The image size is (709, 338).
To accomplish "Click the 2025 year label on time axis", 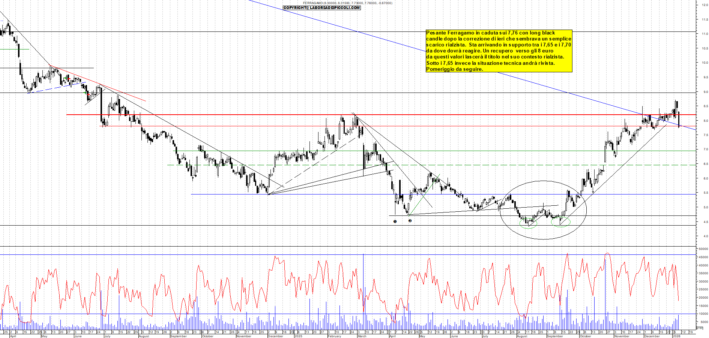I will coord(298,336).
